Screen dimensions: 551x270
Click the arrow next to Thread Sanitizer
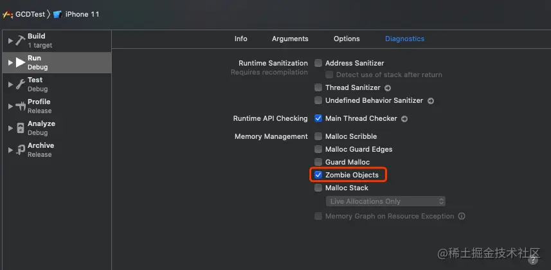point(388,88)
